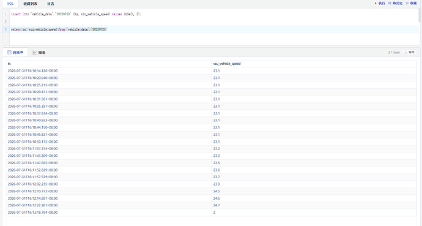
Task: Click the grid icon on the results tab
Action: point(9,52)
